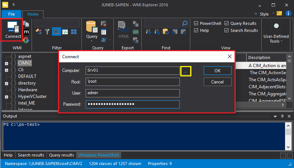Click the browse '...' computer button
294x168 pixels.
click(185, 71)
